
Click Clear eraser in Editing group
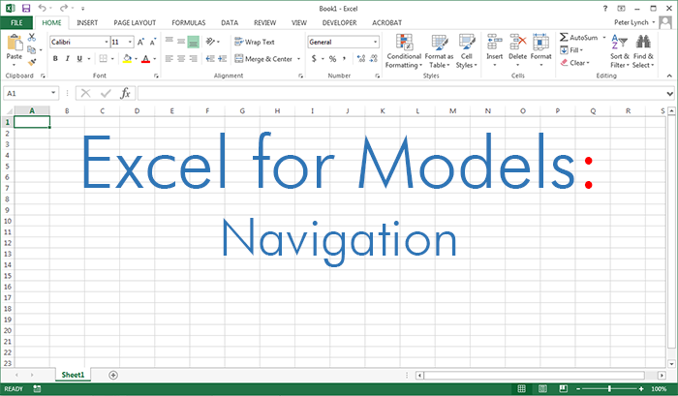click(574, 63)
